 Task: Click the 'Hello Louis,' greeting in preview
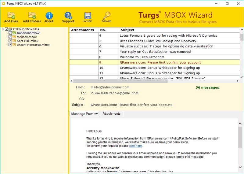click(x=94, y=131)
